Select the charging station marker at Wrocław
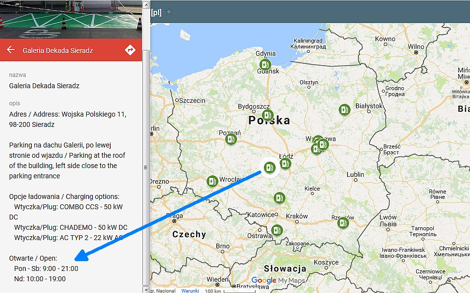 [212, 181]
